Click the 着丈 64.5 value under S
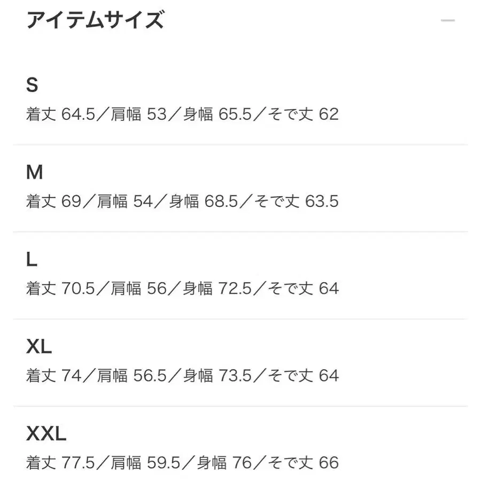Image resolution: width=481 pixels, height=481 pixels. point(61,114)
